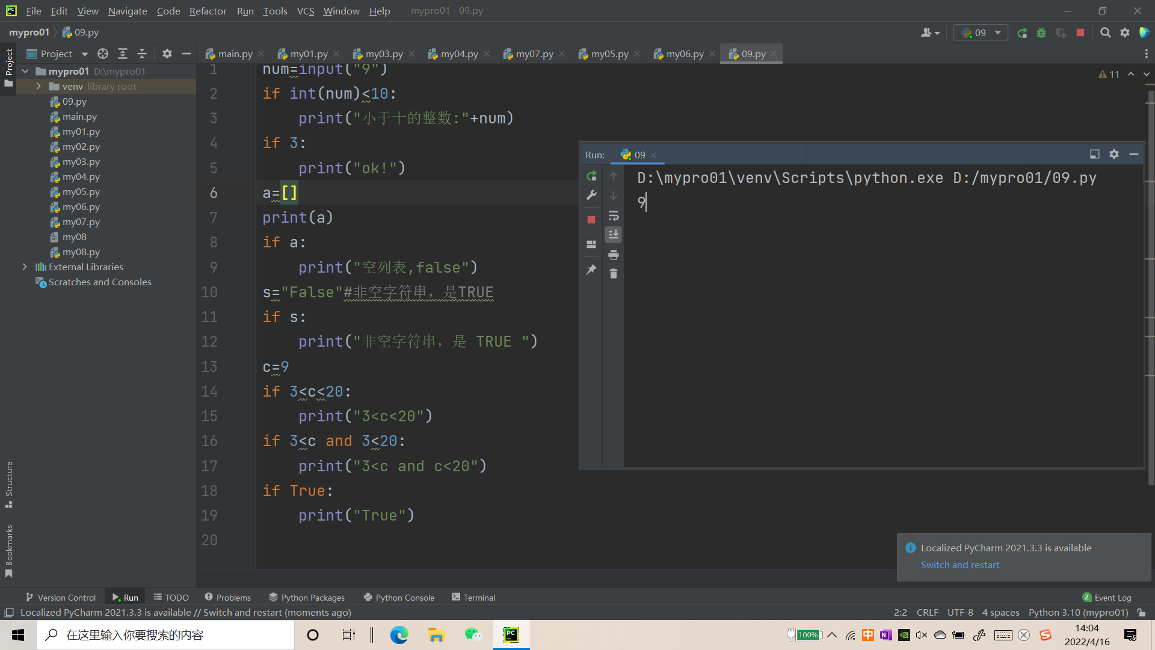The height and width of the screenshot is (650, 1155).
Task: Collapse all in the Project tree
Action: [x=142, y=54]
